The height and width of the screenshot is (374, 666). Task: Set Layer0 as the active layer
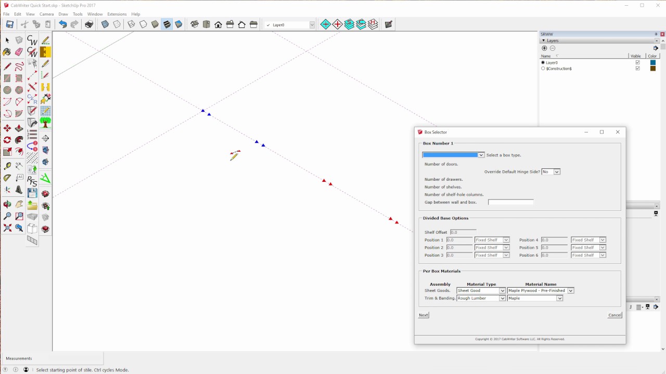click(x=543, y=62)
